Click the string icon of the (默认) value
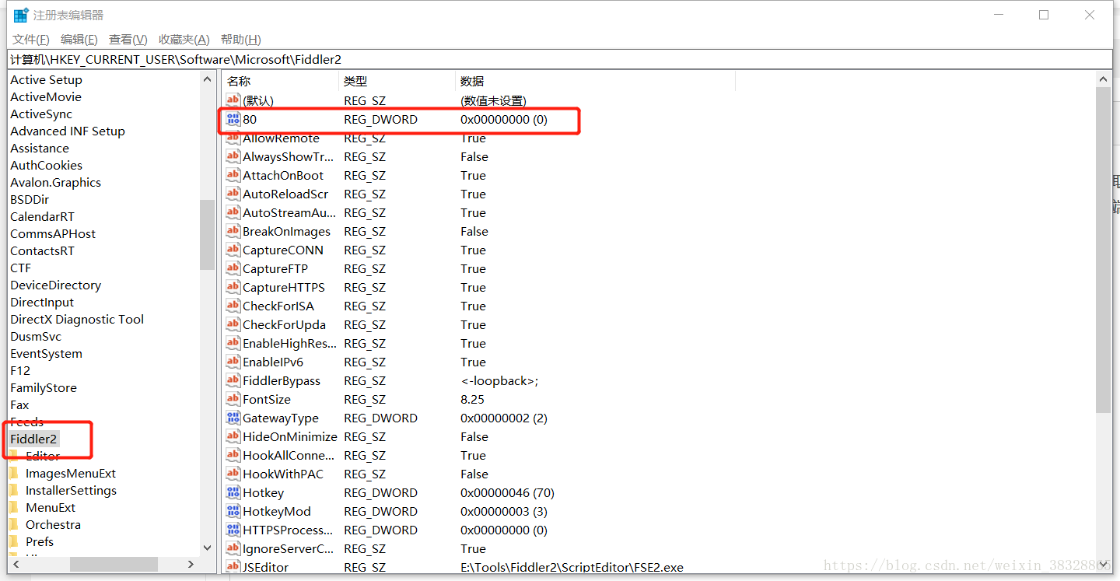This screenshot has height=581, width=1120. click(233, 101)
